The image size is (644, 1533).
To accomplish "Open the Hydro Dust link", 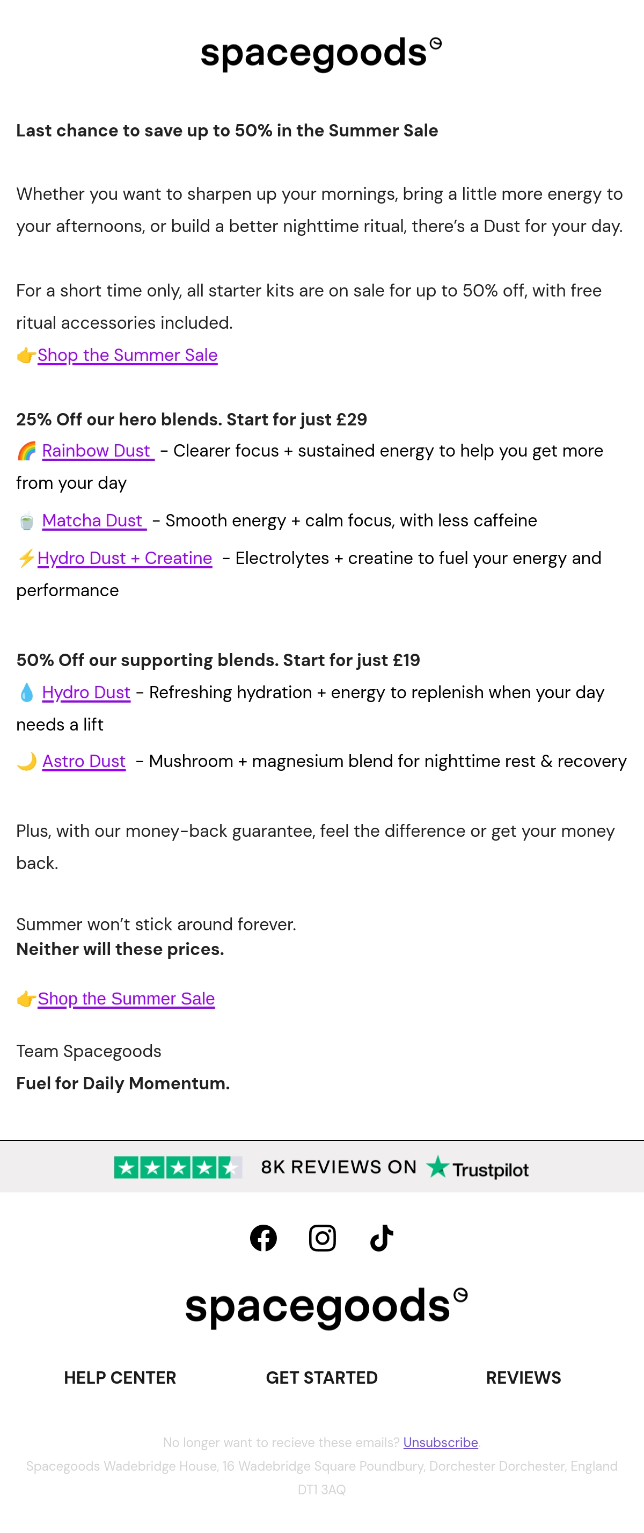I will (x=86, y=693).
